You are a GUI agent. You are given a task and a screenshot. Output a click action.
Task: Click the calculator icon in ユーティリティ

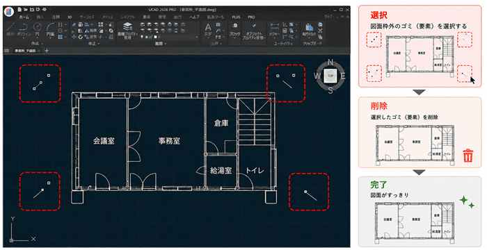click(285, 31)
